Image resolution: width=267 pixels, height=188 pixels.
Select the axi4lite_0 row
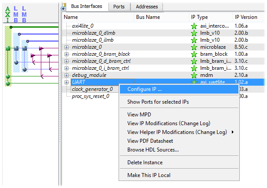[83, 26]
